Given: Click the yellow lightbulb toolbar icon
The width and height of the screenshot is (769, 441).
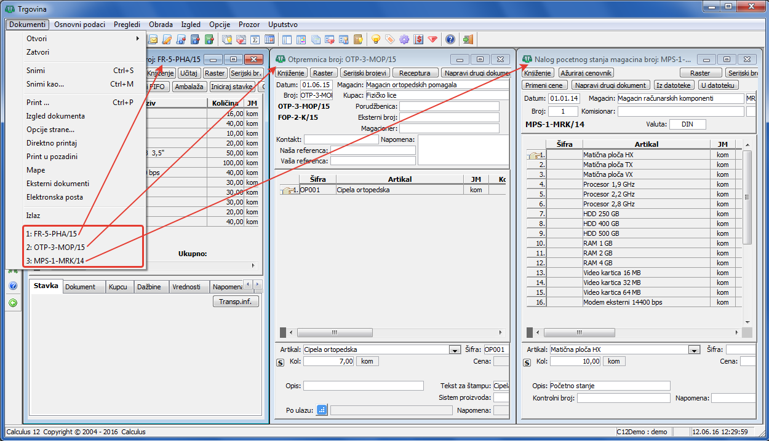Looking at the screenshot, I should [x=375, y=39].
